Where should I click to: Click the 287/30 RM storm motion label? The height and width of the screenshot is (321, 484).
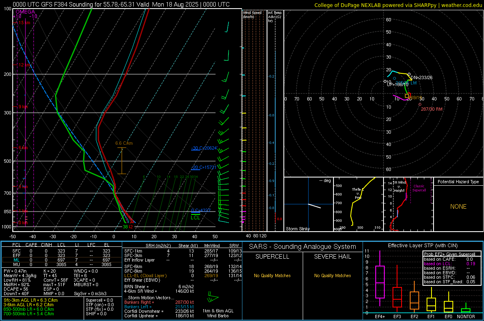coord(431,109)
